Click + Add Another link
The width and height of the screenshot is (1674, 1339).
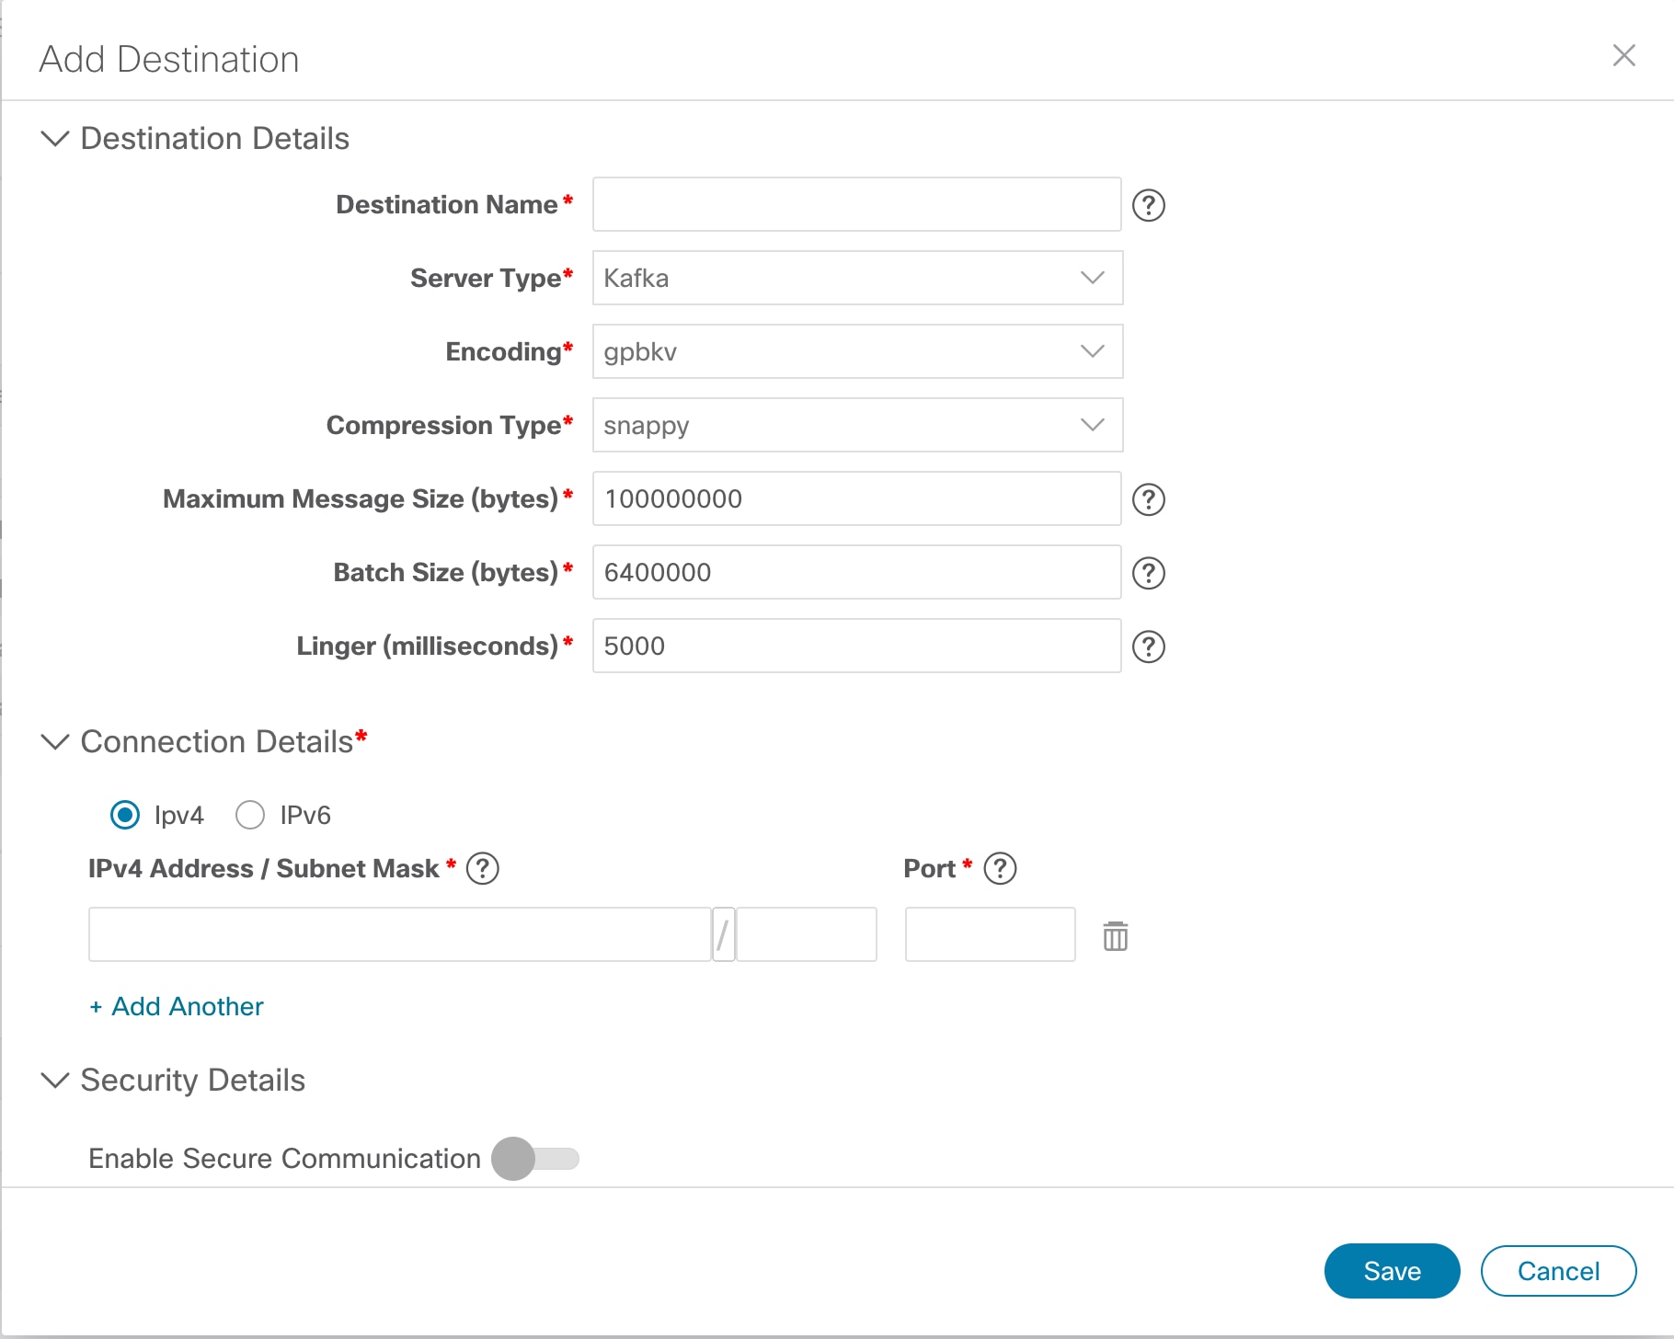click(176, 1007)
